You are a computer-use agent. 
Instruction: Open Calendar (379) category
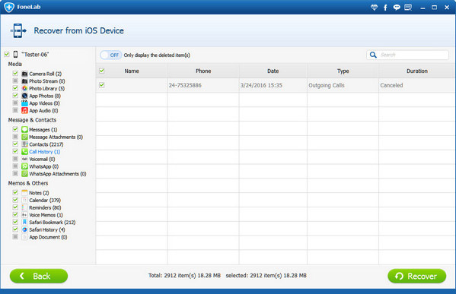(45, 201)
